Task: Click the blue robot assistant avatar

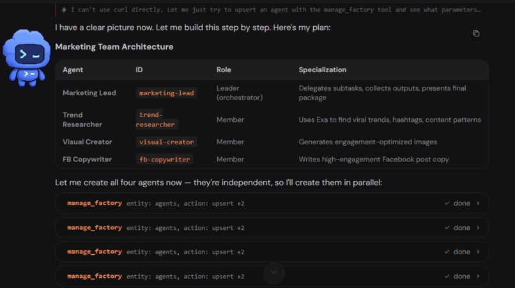Action: tap(27, 58)
